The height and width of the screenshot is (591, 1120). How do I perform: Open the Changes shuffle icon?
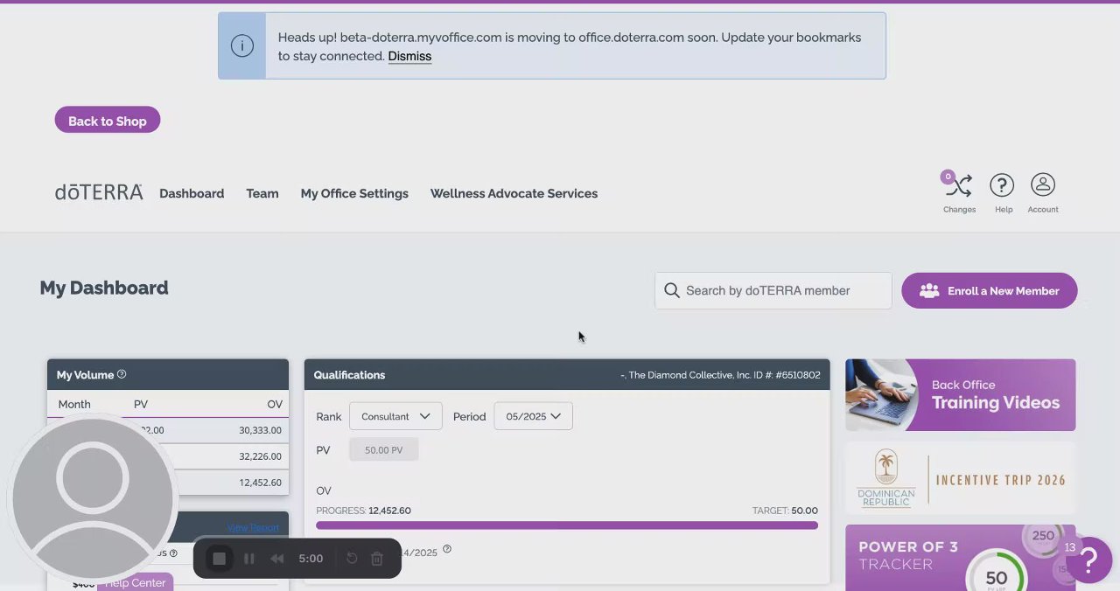click(x=959, y=185)
